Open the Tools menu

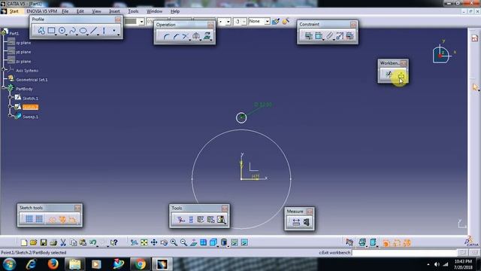point(133,11)
